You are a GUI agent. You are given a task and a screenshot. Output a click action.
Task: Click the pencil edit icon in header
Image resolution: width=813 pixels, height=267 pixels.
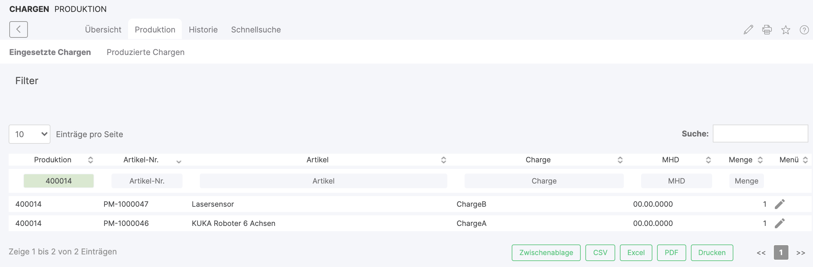(748, 30)
